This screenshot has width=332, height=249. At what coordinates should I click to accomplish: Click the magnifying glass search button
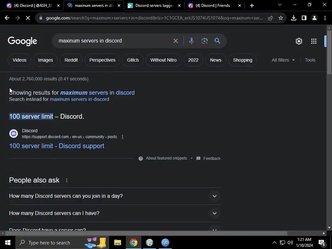tap(218, 41)
